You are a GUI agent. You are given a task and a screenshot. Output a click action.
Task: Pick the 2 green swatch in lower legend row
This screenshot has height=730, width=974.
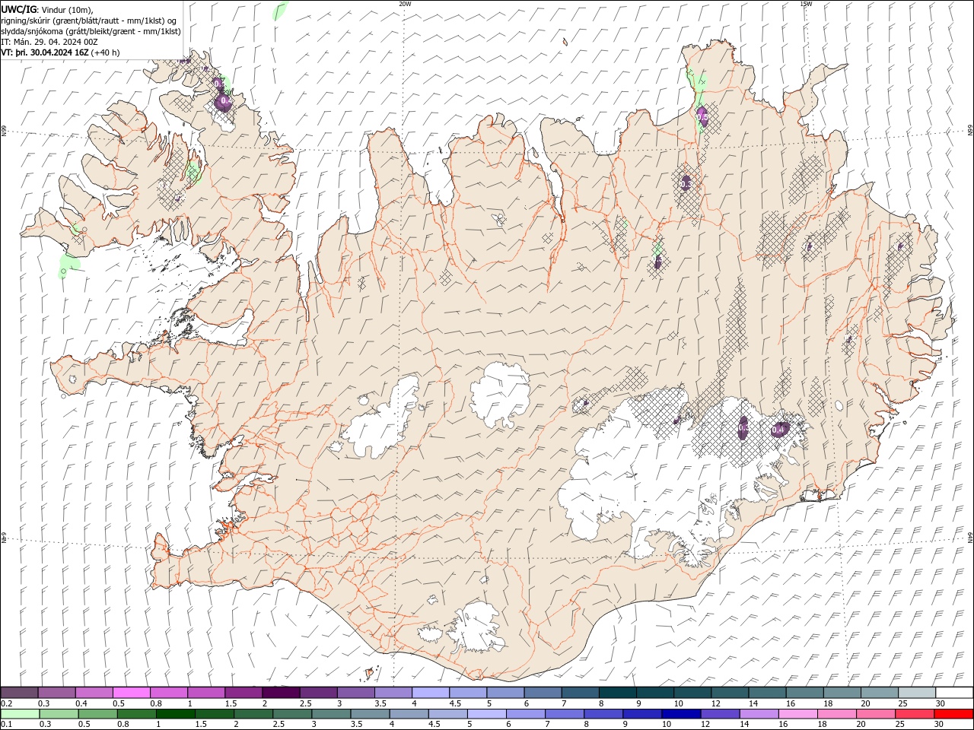(253, 714)
